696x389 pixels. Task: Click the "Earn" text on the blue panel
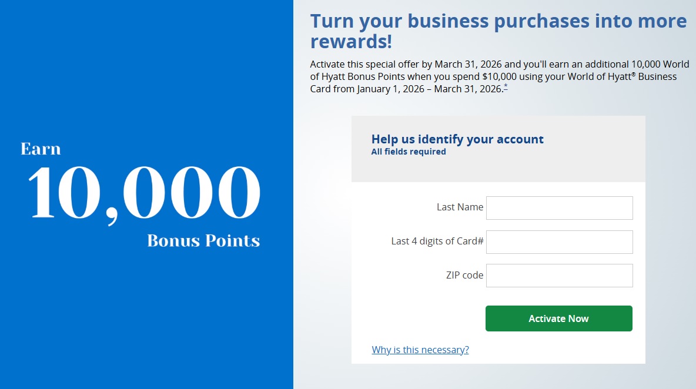pos(41,149)
